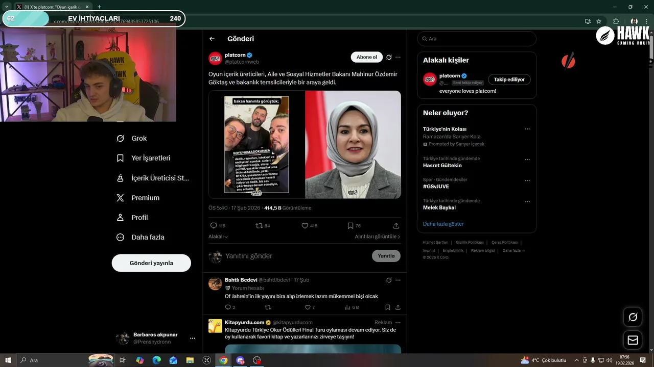654x367 pixels.
Task: Open Grok from the left sidebar
Action: [132, 138]
